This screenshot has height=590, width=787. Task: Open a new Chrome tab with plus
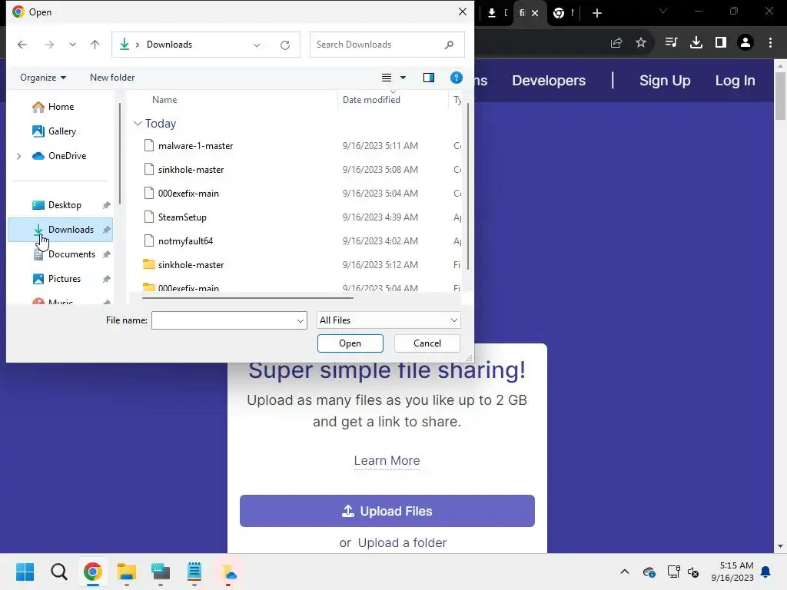pos(596,13)
